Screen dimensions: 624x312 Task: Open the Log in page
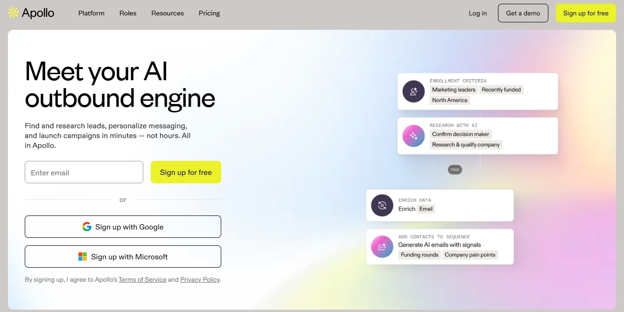(477, 13)
